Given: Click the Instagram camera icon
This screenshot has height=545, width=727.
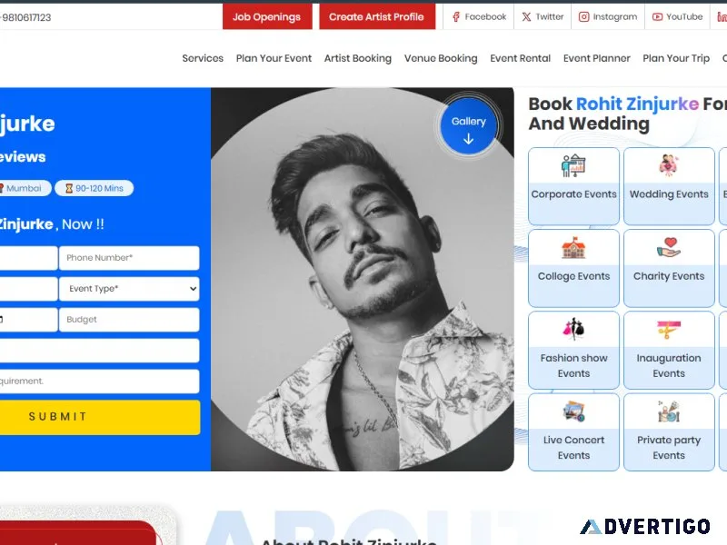Looking at the screenshot, I should coord(583,17).
